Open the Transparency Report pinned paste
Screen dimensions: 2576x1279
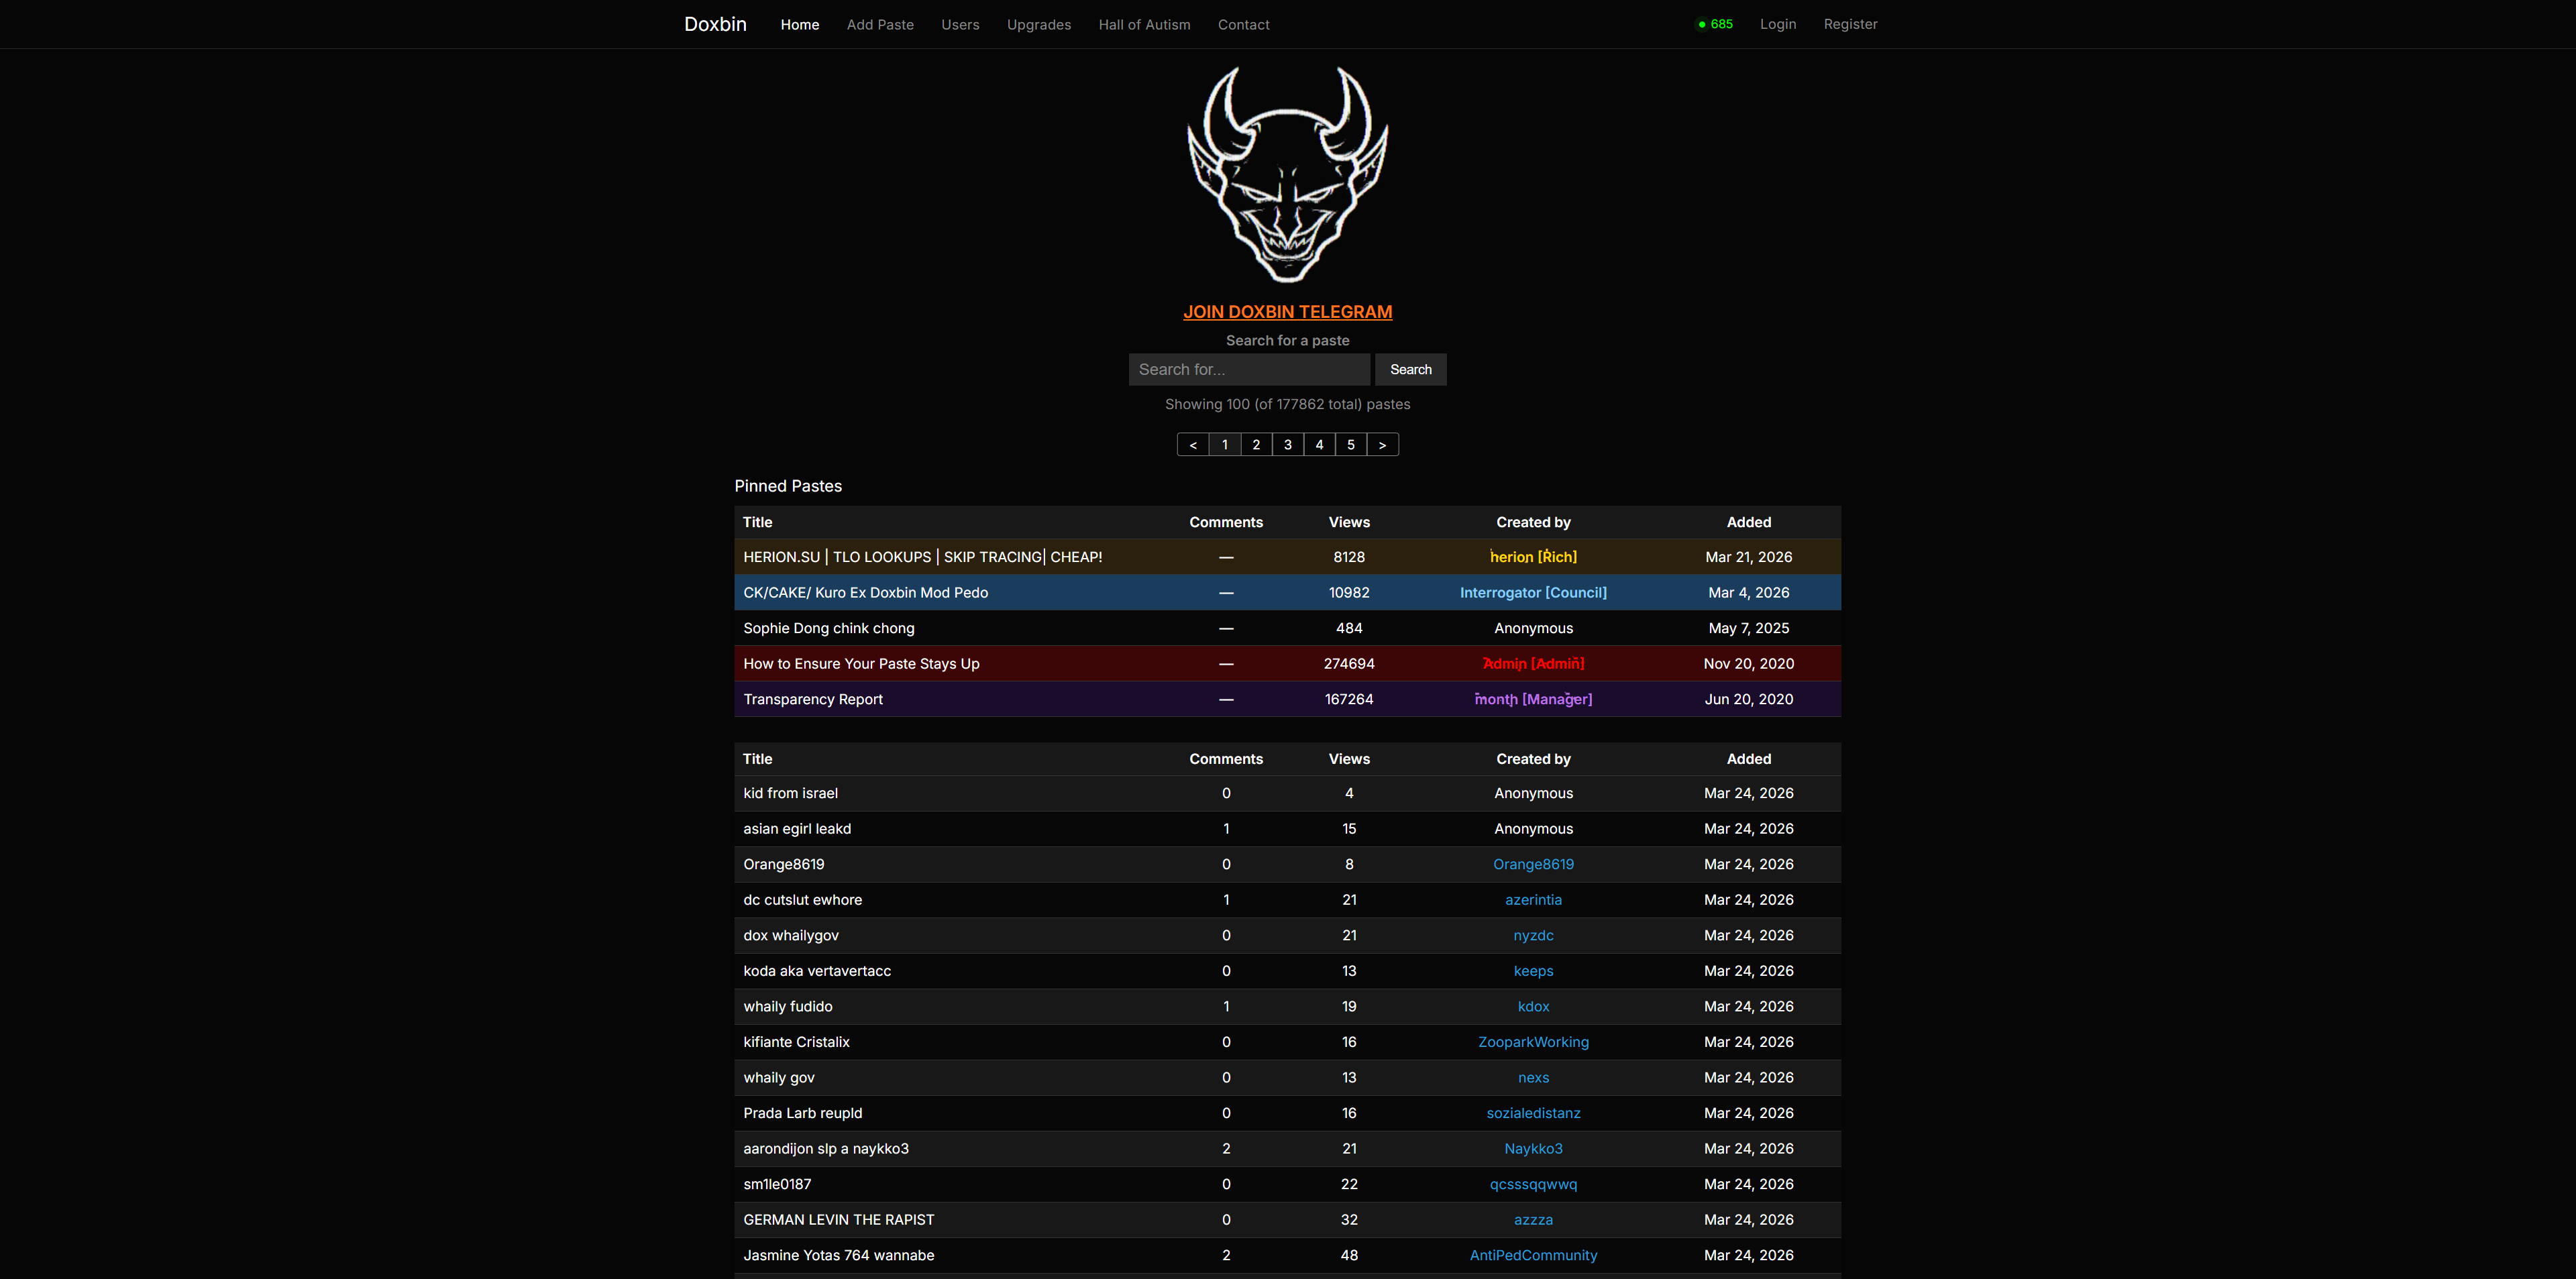812,699
